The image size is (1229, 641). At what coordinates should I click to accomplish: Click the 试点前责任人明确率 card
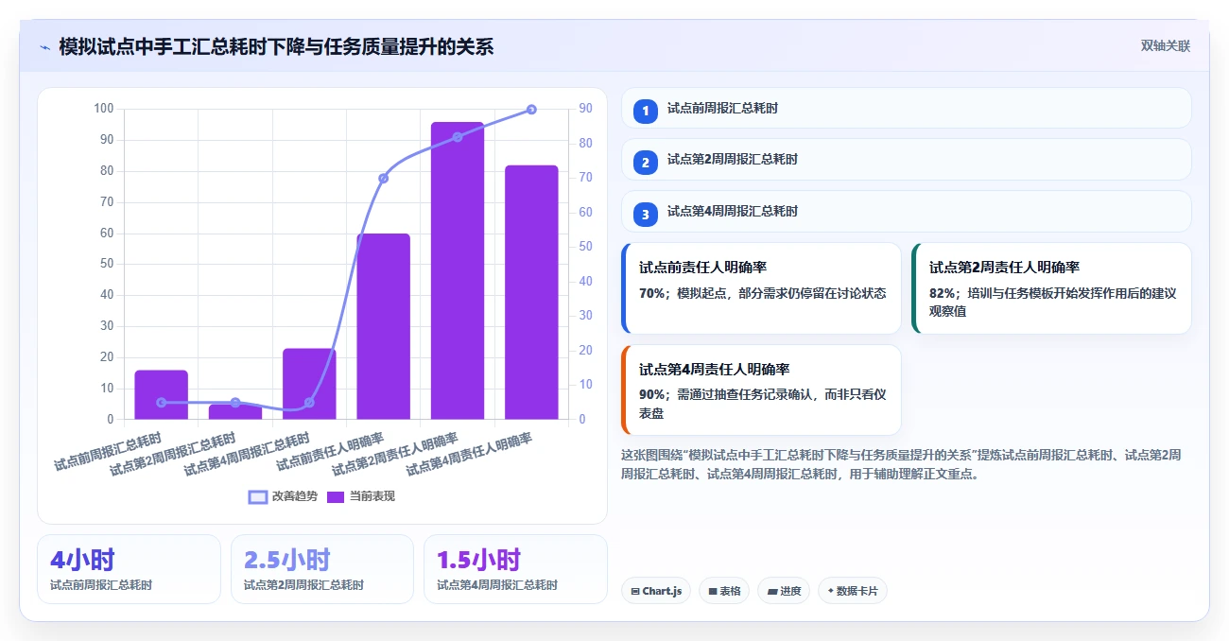(761, 288)
